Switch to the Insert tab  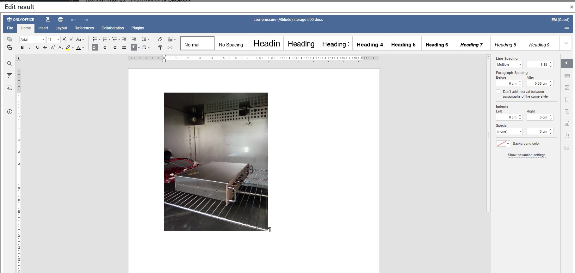point(43,28)
